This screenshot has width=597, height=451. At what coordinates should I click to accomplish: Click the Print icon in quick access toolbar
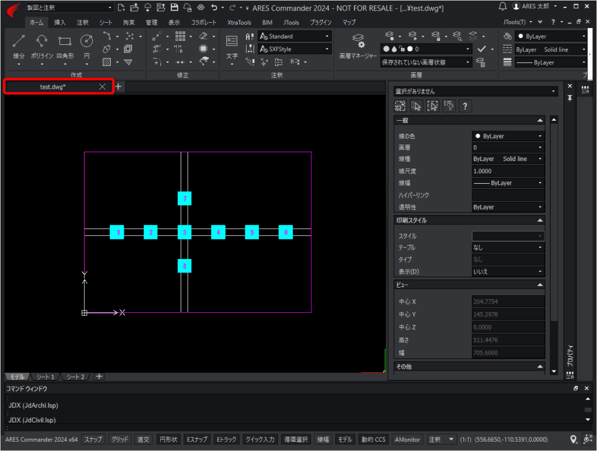[201, 7]
